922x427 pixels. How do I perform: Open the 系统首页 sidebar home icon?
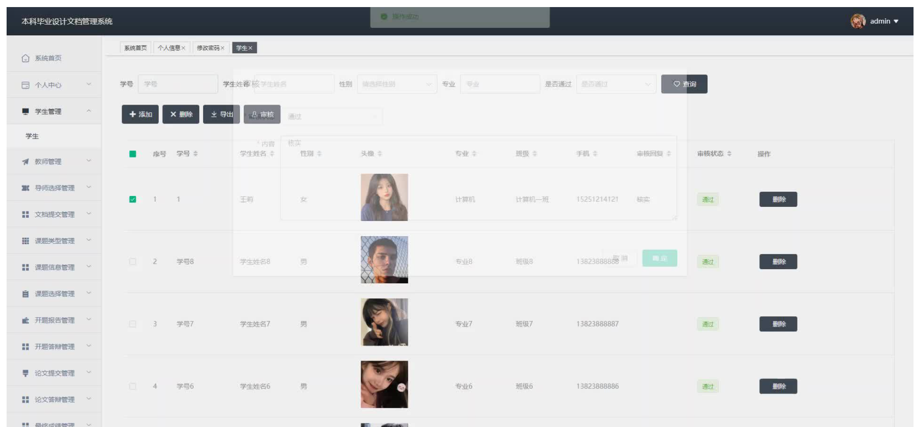point(25,58)
